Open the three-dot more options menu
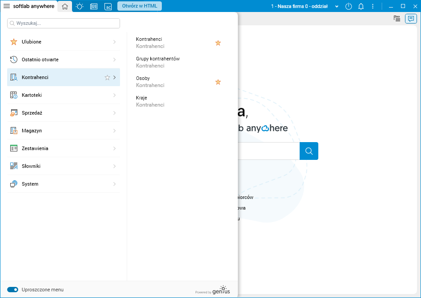This screenshot has height=298, width=421. coord(373,6)
